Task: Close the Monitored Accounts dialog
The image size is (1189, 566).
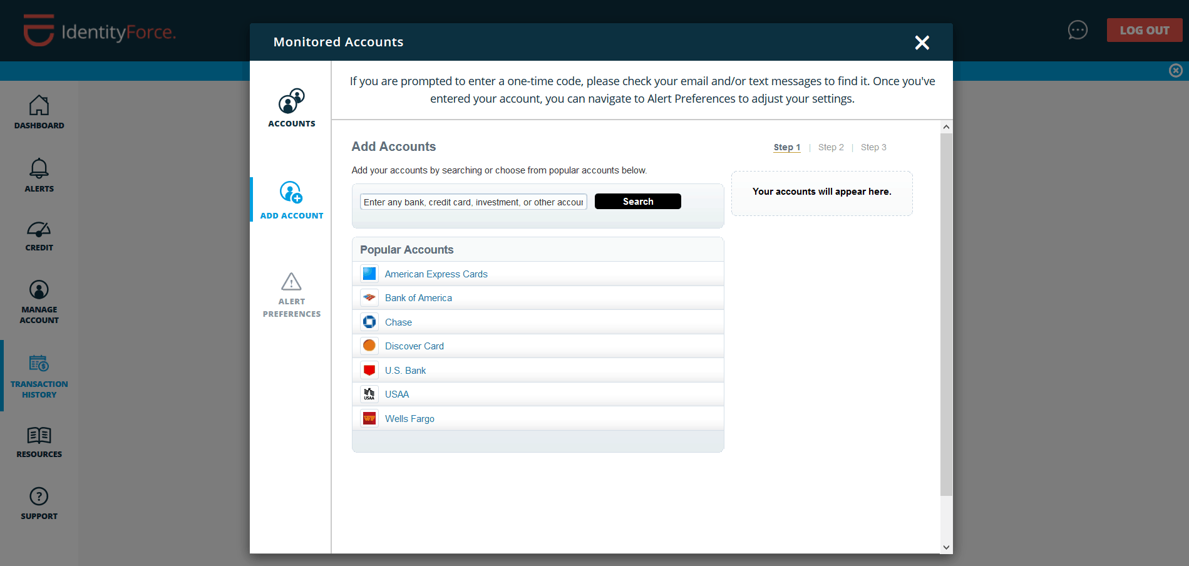Action: [x=922, y=43]
